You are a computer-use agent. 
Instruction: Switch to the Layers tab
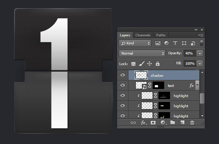point(125,35)
